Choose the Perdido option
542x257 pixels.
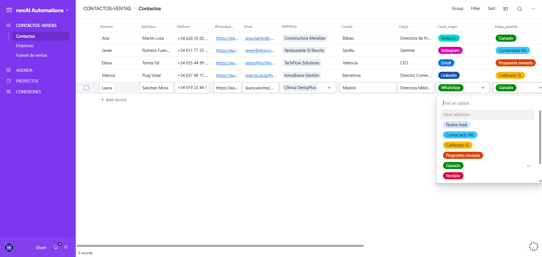(x=453, y=176)
